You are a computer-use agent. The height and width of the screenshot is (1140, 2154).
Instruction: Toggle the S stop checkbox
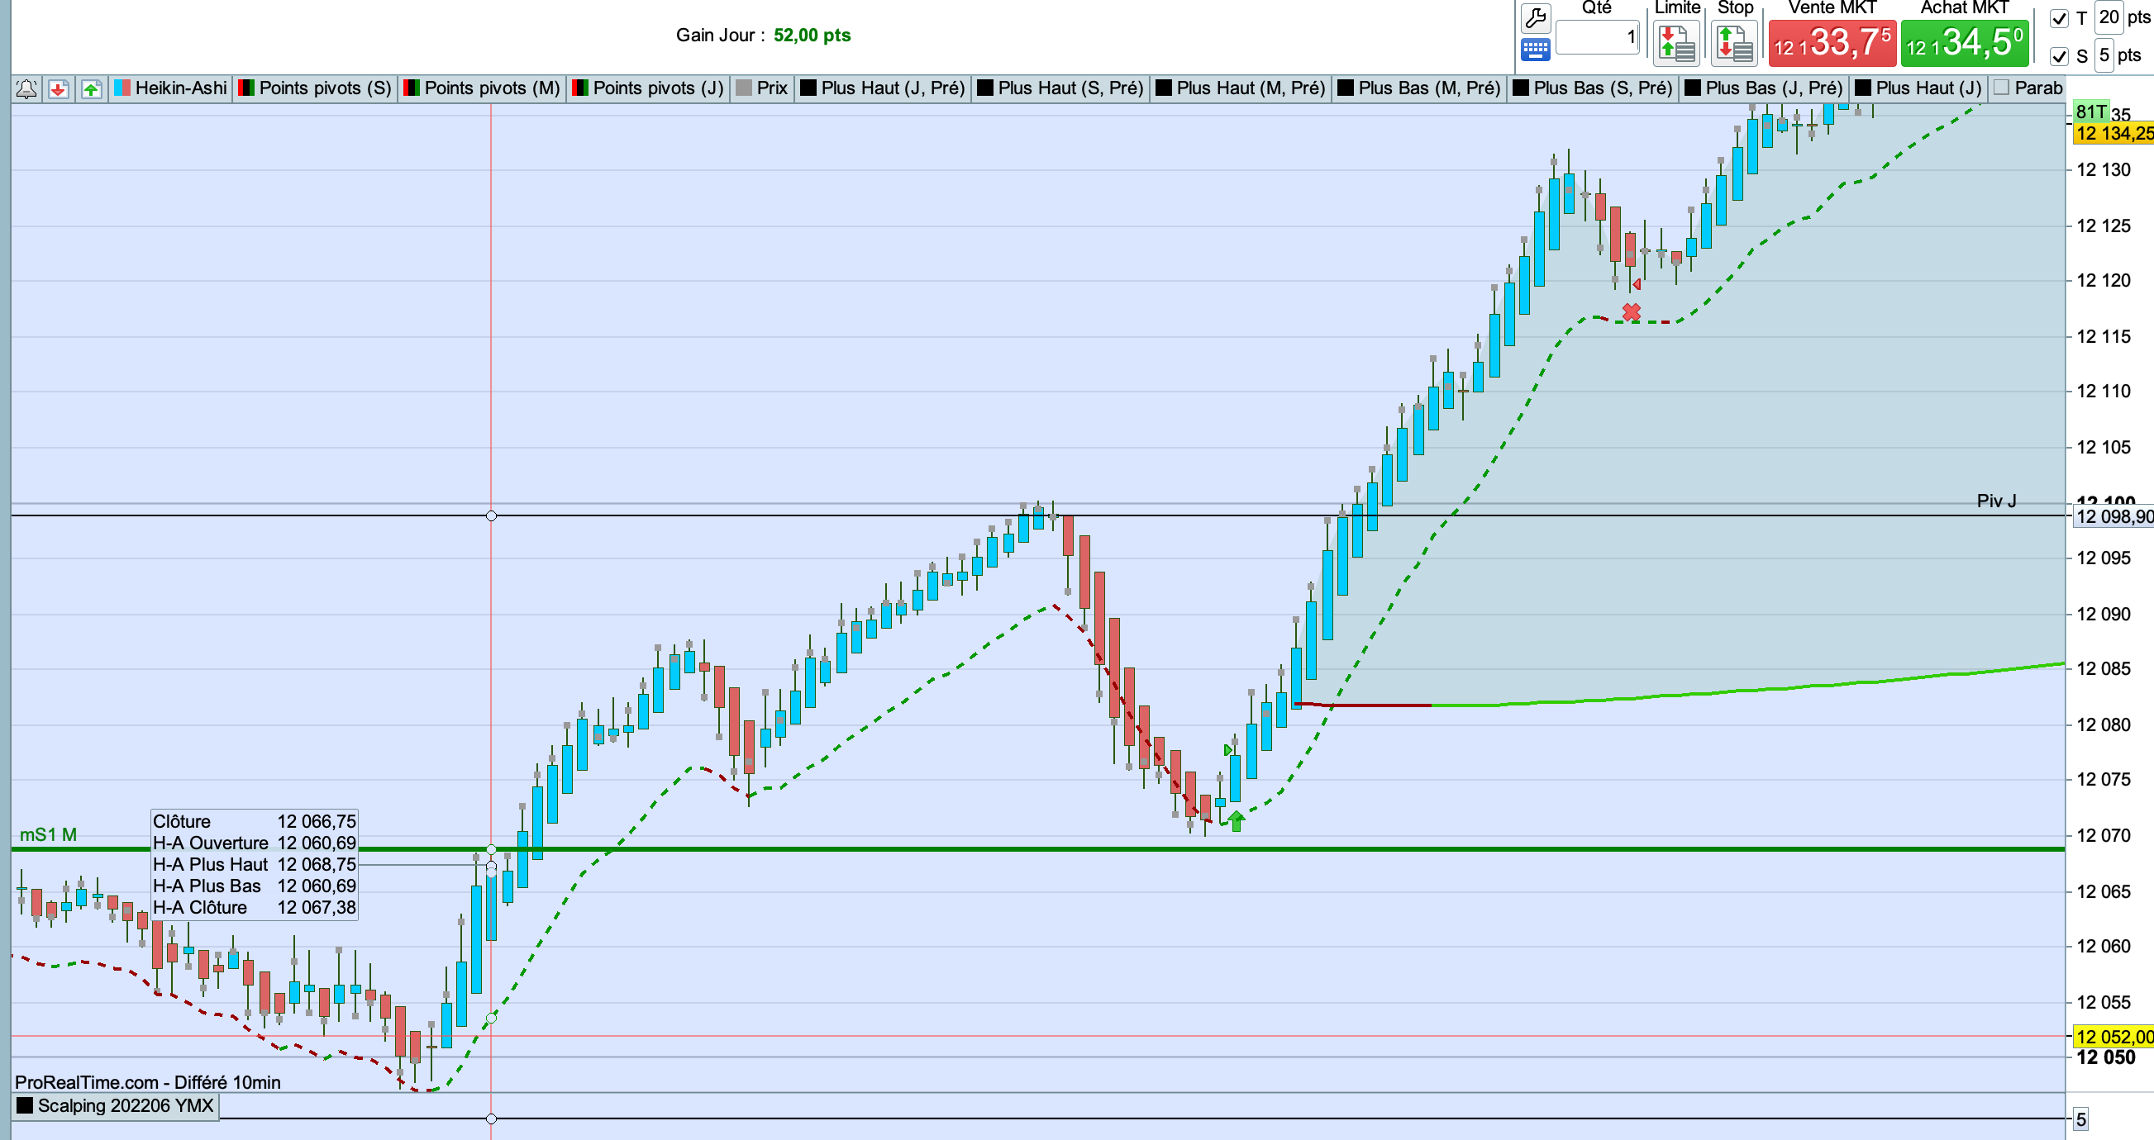tap(2060, 56)
